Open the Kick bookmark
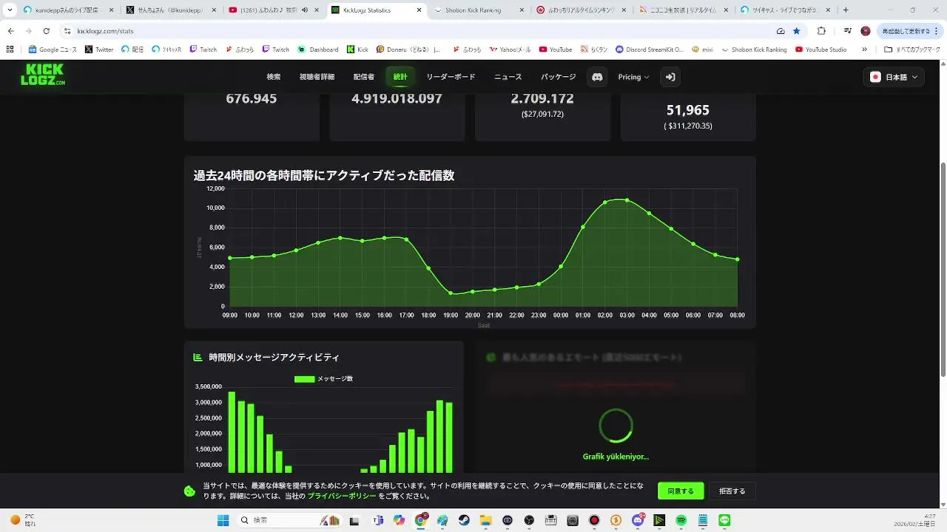947x532 pixels. pos(358,50)
